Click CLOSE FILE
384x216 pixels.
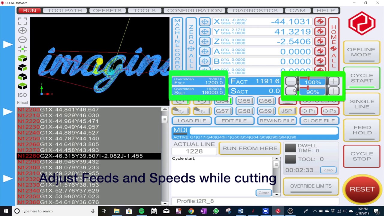tap(319, 121)
